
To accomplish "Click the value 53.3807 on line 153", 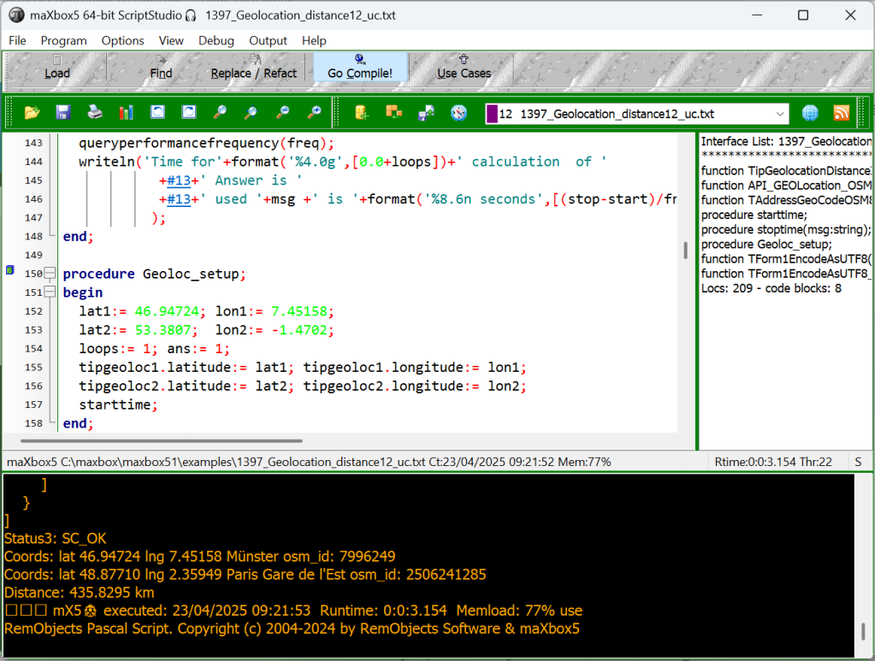I will coord(163,330).
